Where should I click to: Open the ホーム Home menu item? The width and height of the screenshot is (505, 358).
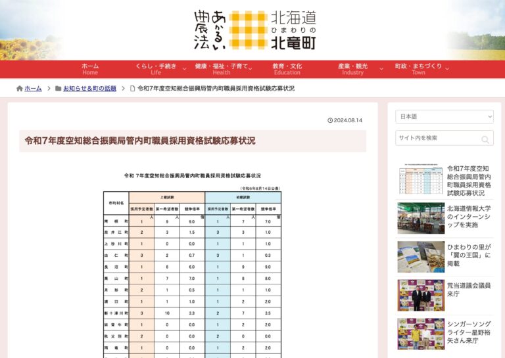tap(90, 69)
